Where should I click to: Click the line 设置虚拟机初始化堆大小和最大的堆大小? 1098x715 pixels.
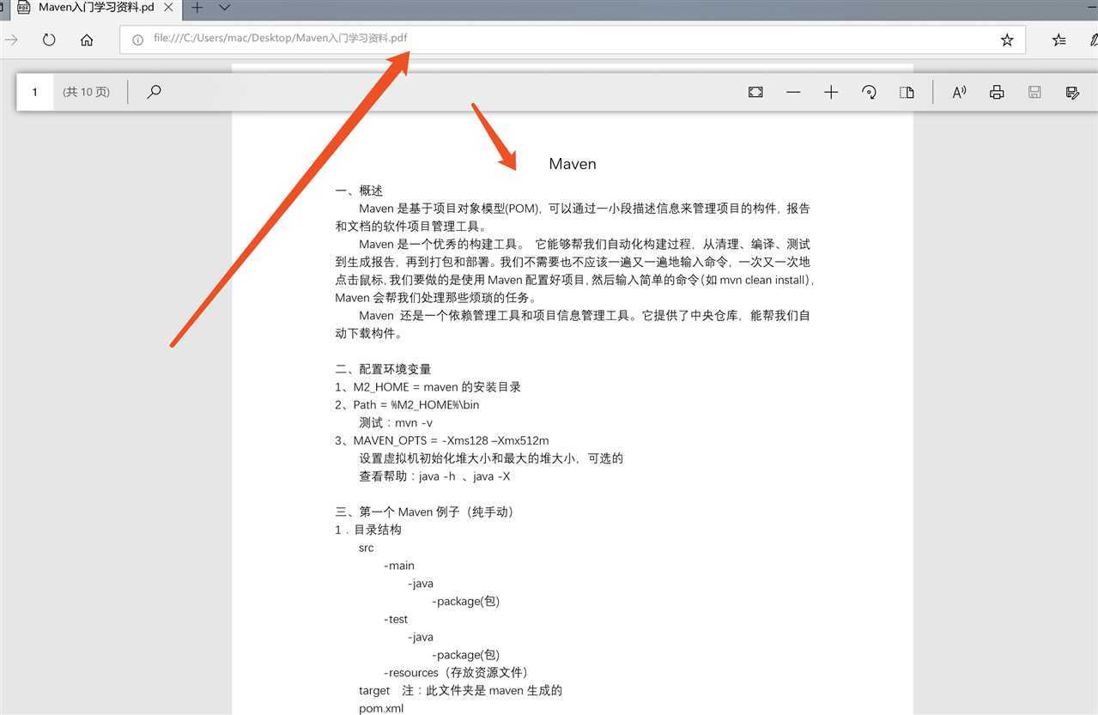tap(491, 458)
